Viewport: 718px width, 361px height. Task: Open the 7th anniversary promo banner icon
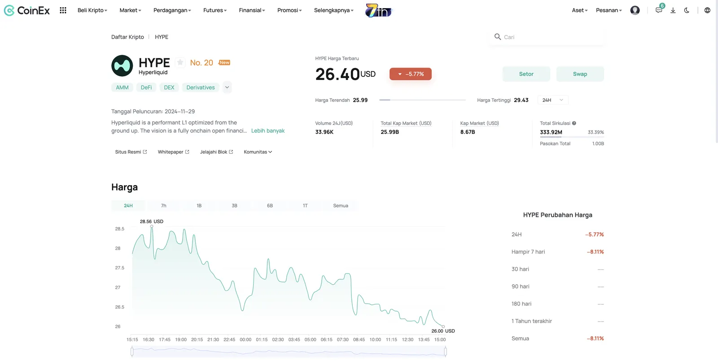[x=378, y=10]
